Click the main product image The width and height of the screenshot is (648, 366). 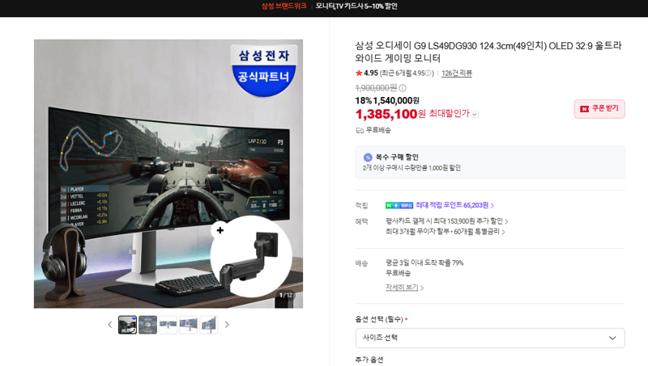pos(168,174)
